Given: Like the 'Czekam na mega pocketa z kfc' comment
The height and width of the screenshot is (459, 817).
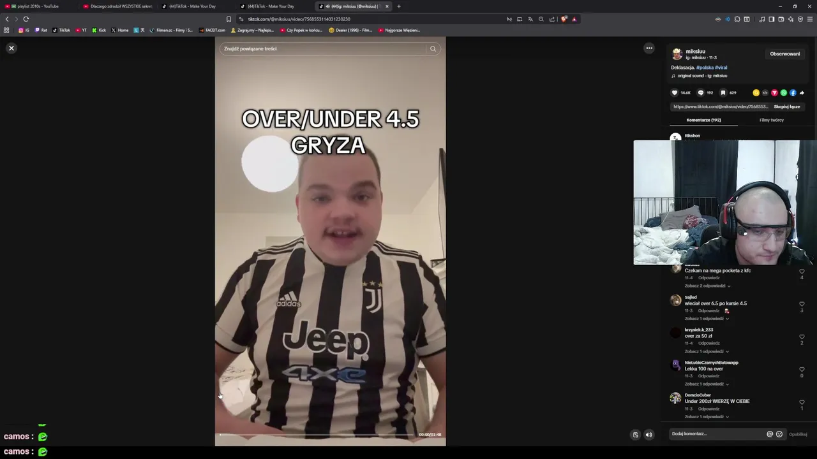Looking at the screenshot, I should [x=802, y=272].
